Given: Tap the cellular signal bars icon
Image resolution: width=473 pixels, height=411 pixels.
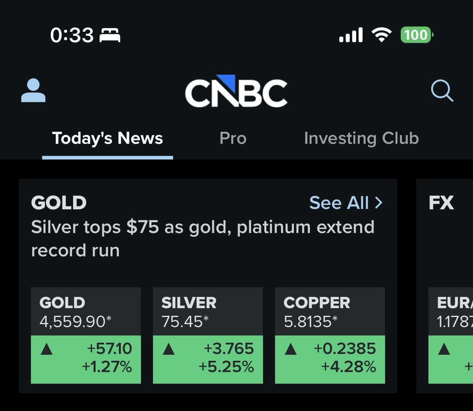Looking at the screenshot, I should (x=351, y=35).
